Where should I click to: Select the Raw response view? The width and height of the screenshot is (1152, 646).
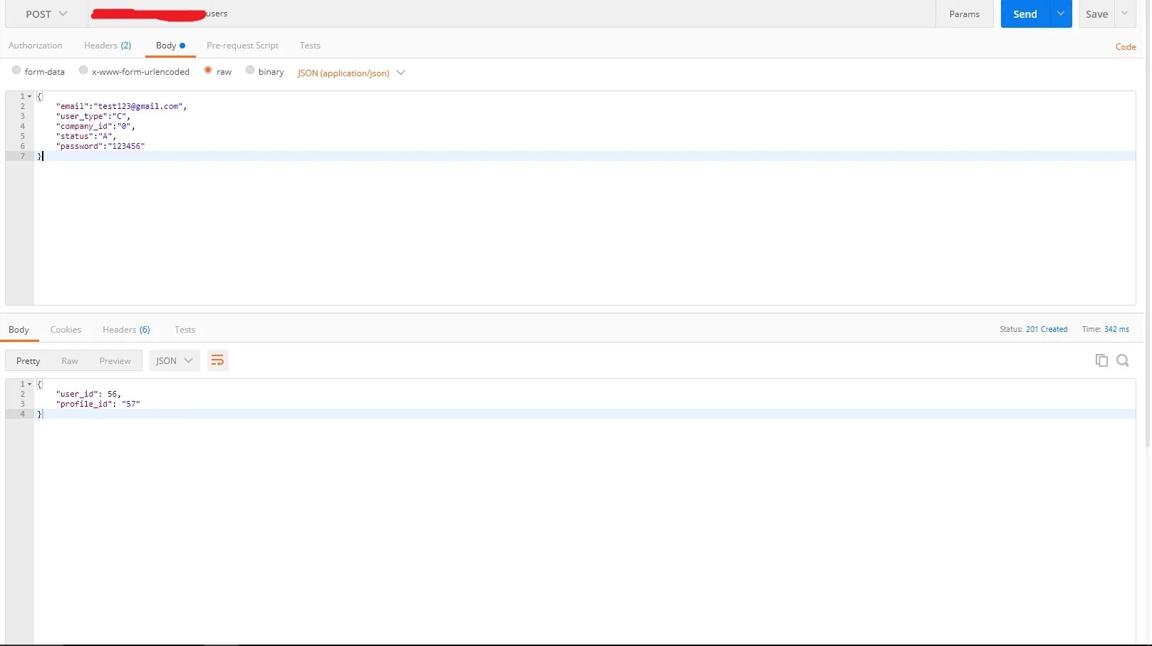(70, 360)
